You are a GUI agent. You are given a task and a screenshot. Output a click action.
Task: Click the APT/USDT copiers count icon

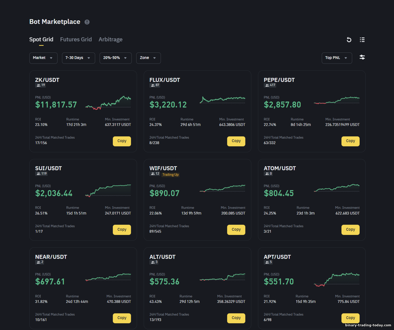[x=267, y=262]
